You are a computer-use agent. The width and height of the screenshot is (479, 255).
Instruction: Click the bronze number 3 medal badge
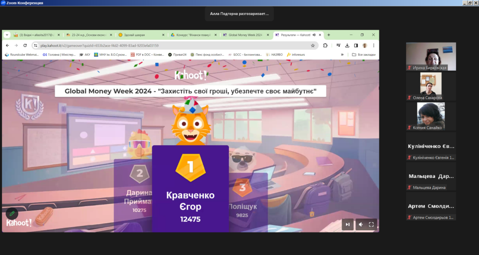click(x=242, y=188)
